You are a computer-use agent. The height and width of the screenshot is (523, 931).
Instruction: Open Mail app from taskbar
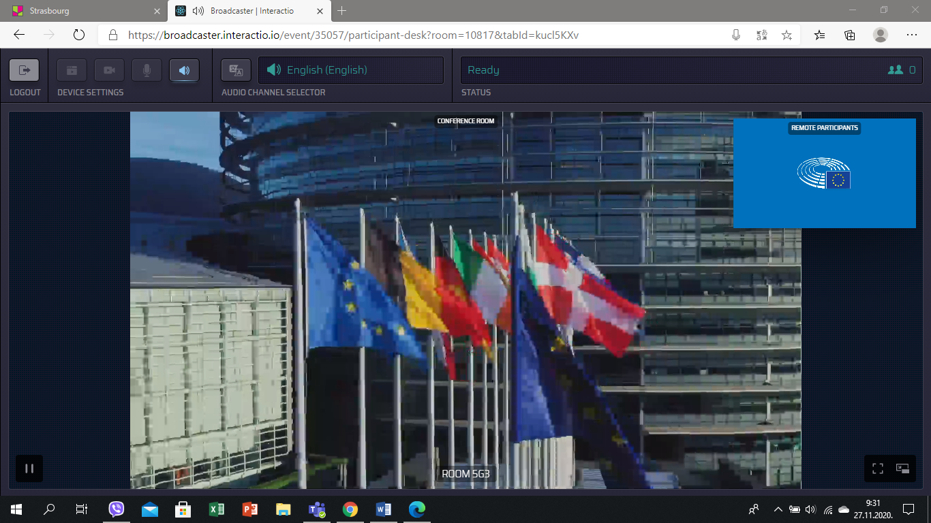150,509
